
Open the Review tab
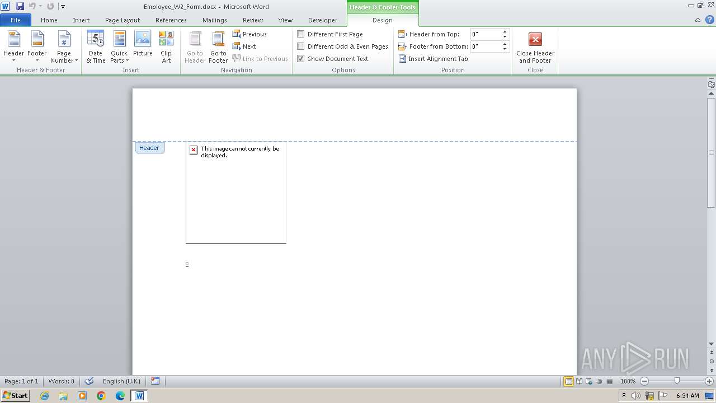[x=253, y=20]
